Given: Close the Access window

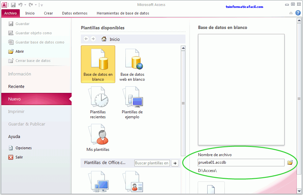Looking at the screenshot, I should [x=299, y=4].
